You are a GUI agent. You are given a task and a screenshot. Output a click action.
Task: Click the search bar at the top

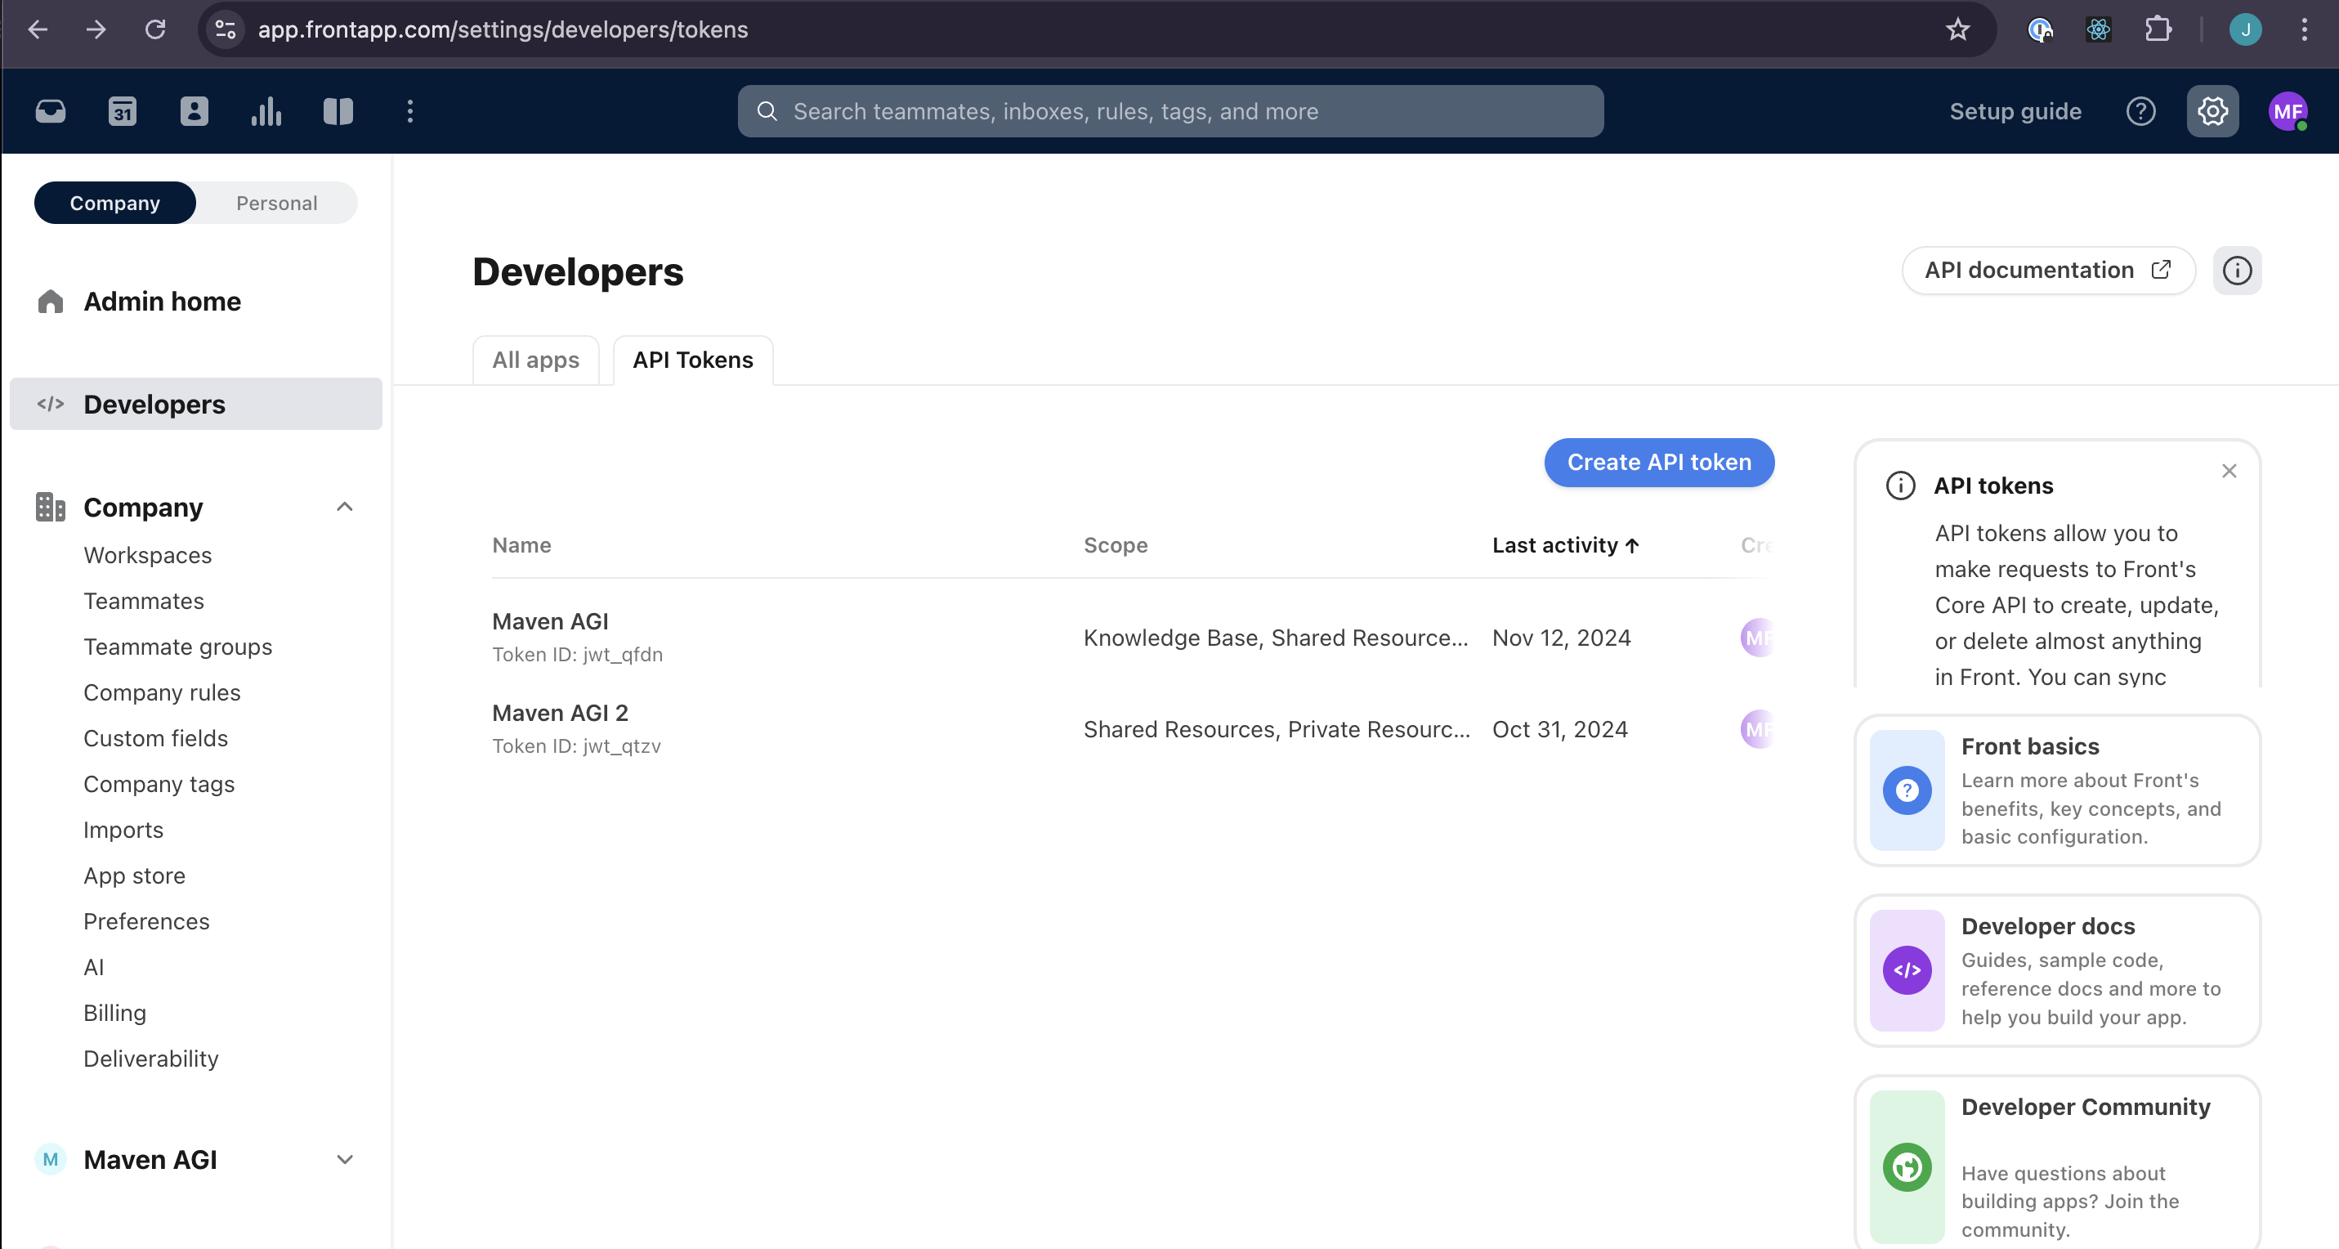coord(1171,111)
